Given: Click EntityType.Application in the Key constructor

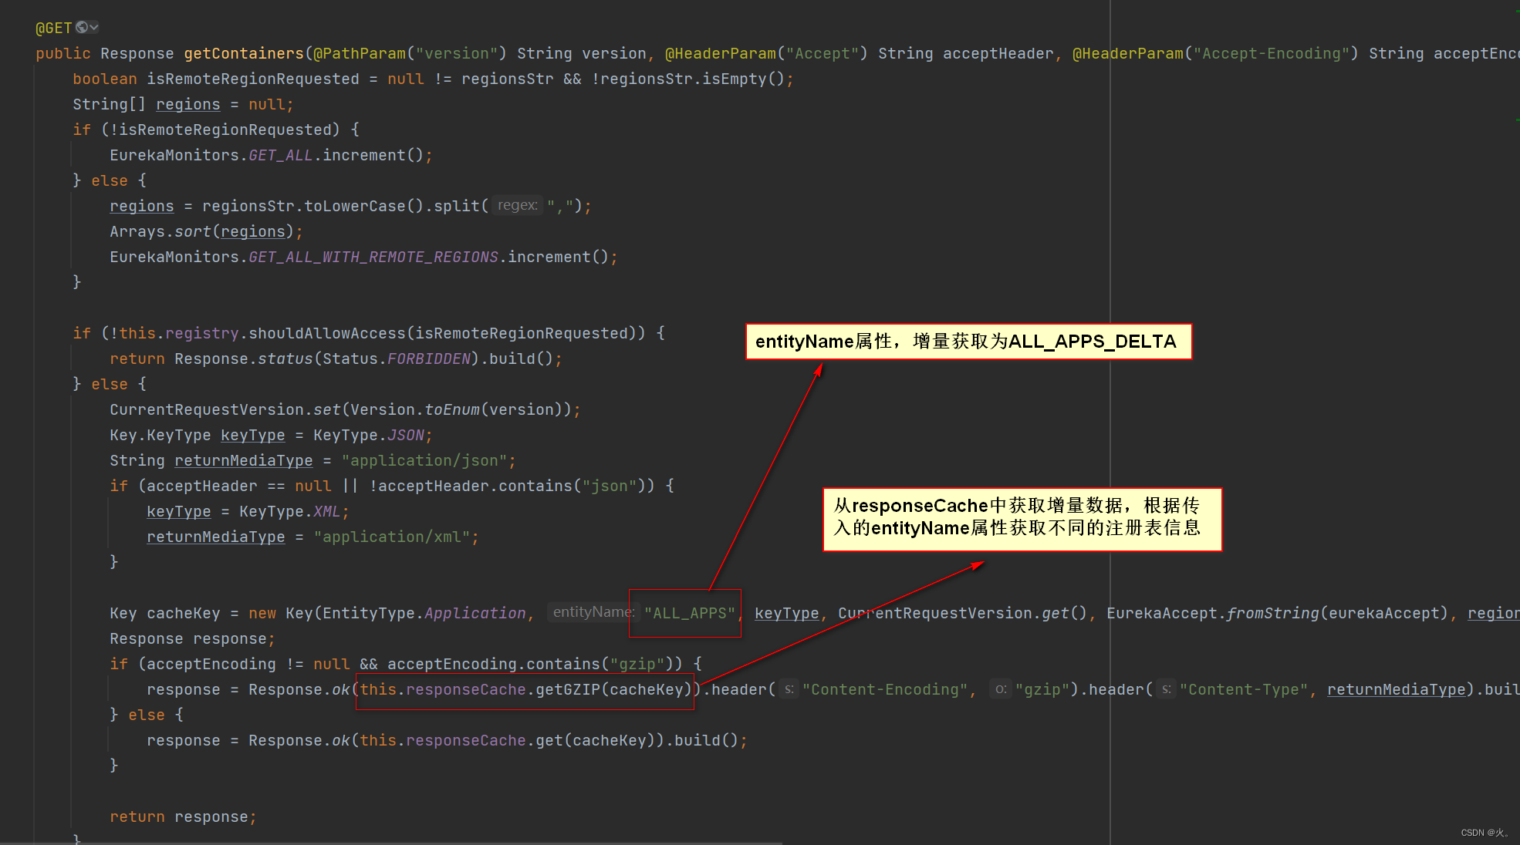Looking at the screenshot, I should point(424,613).
